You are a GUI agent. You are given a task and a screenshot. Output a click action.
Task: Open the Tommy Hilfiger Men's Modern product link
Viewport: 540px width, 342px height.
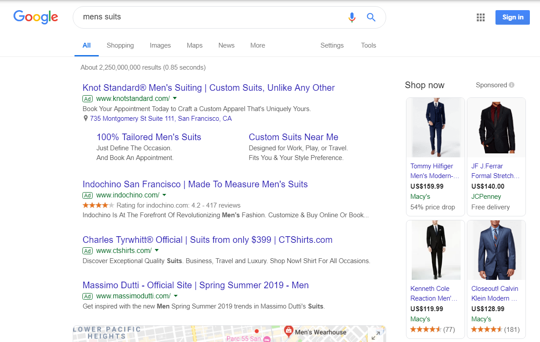(x=435, y=171)
